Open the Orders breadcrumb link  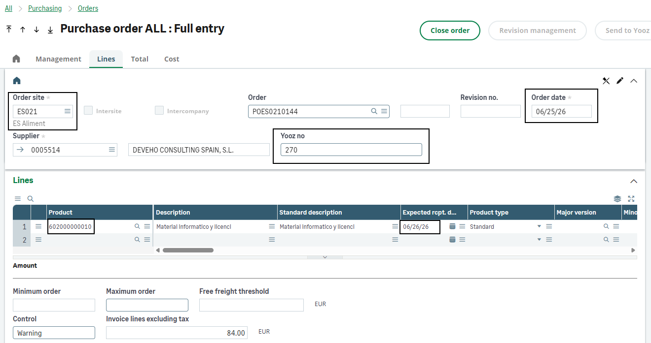pyautogui.click(x=88, y=8)
